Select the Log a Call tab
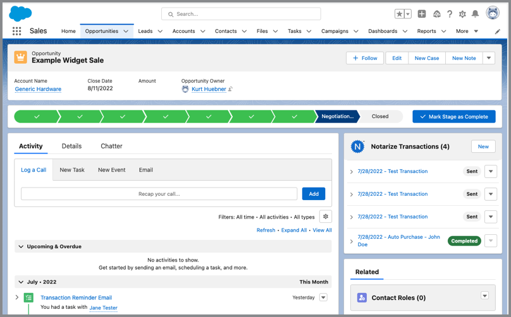Viewport: 511px width, 317px height. [34, 170]
